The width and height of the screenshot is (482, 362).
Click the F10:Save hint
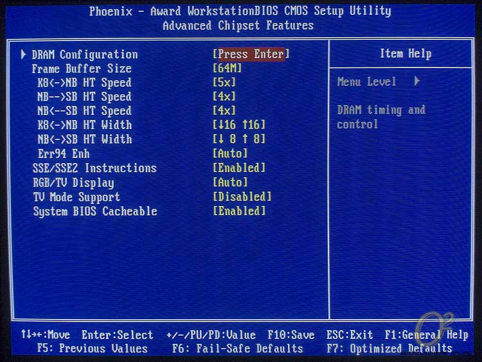click(290, 334)
